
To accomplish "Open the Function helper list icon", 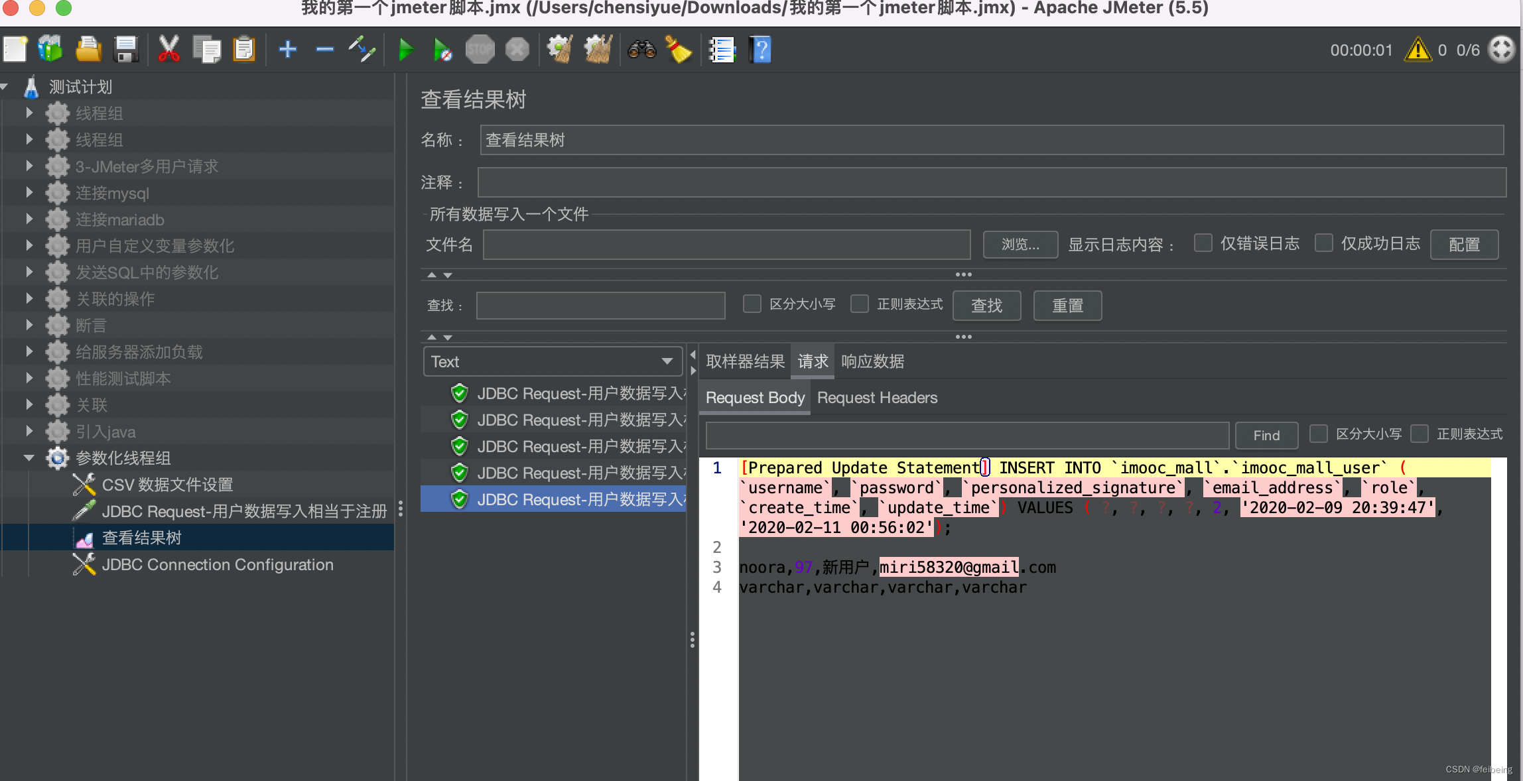I will 722,50.
